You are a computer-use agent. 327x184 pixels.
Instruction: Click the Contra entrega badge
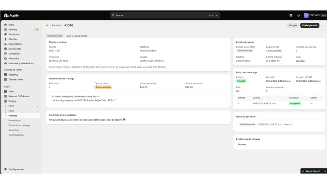103,87
